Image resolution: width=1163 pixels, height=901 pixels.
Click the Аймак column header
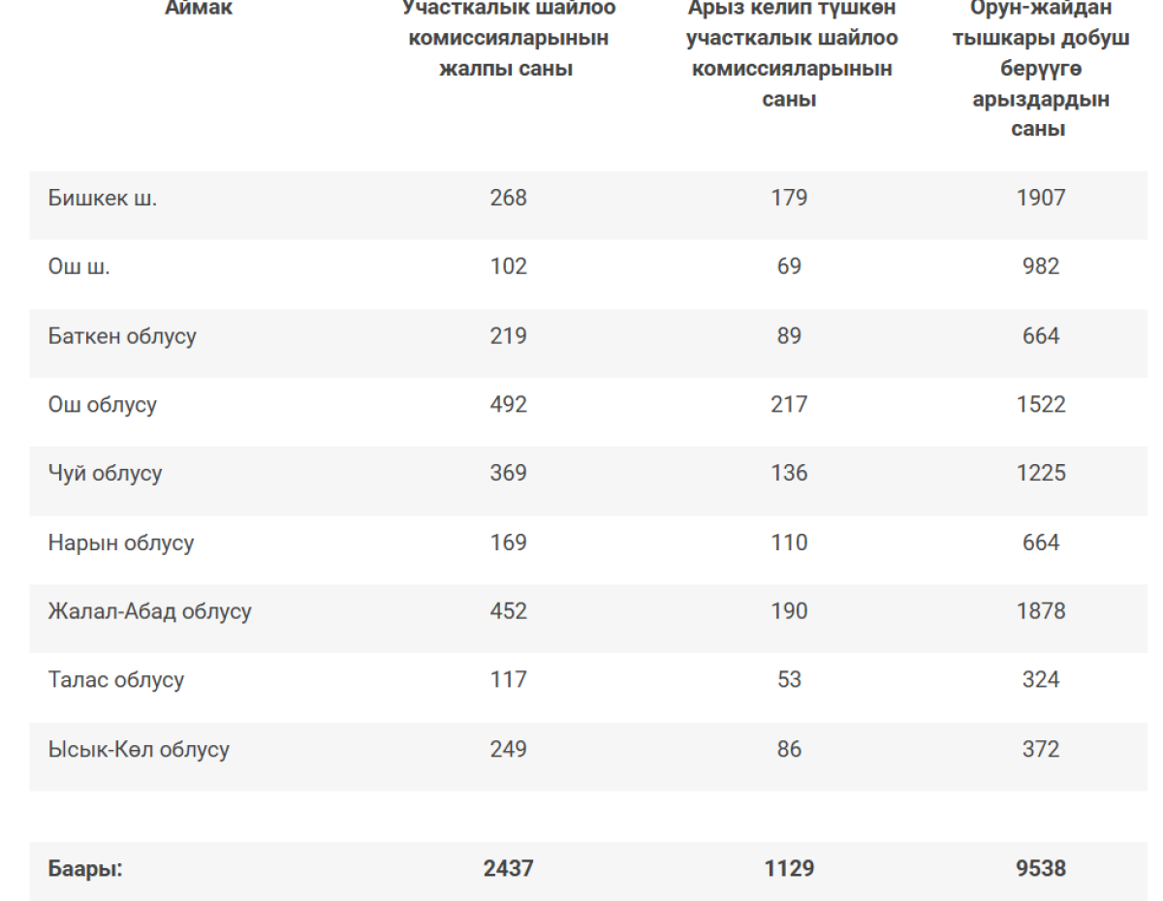199,9
